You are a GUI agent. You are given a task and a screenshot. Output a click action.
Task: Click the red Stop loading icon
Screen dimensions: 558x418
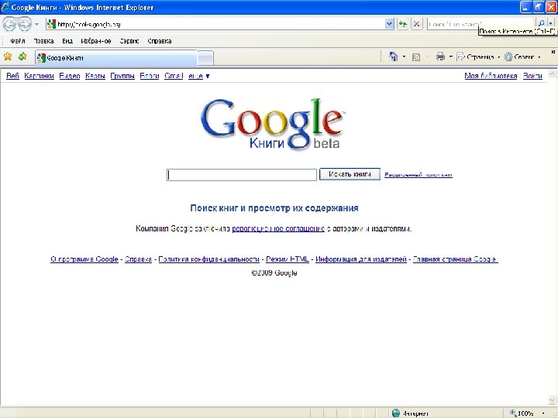416,24
